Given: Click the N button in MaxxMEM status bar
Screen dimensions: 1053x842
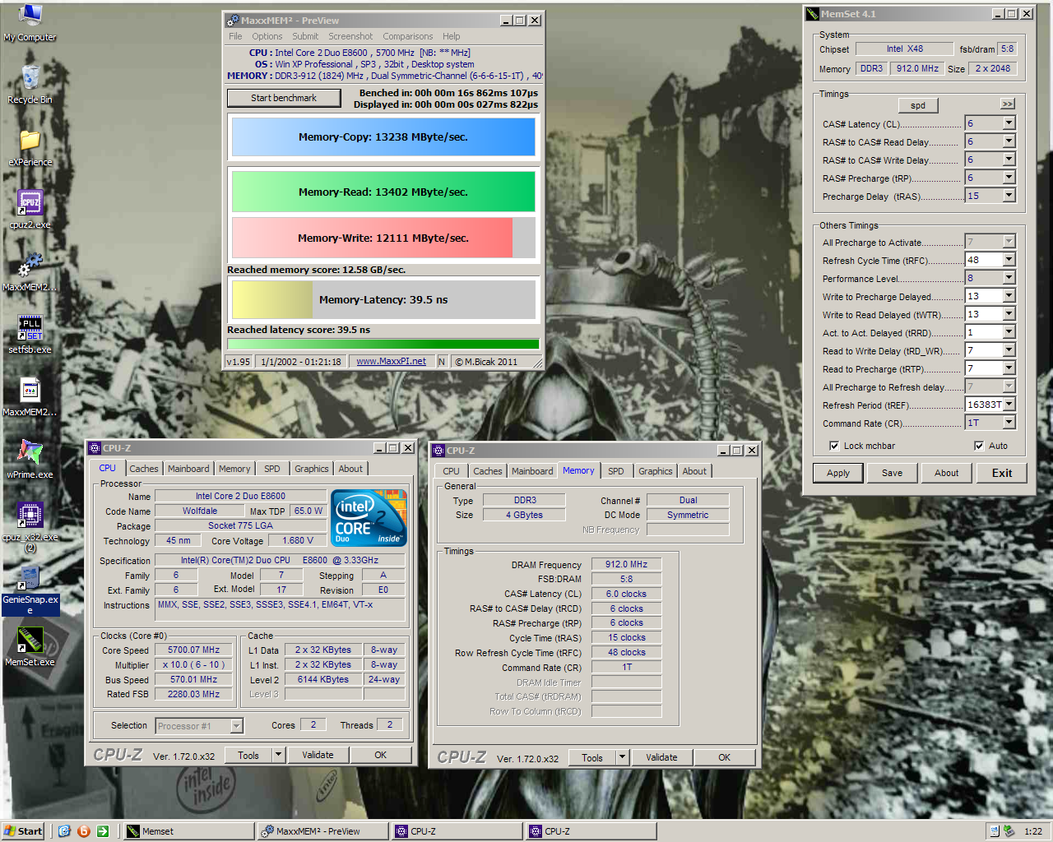Looking at the screenshot, I should pyautogui.click(x=442, y=362).
